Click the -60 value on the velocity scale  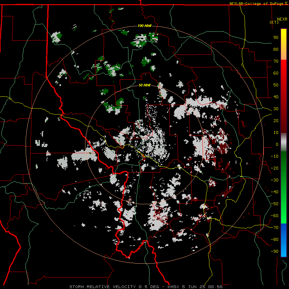pyautogui.click(x=275, y=216)
